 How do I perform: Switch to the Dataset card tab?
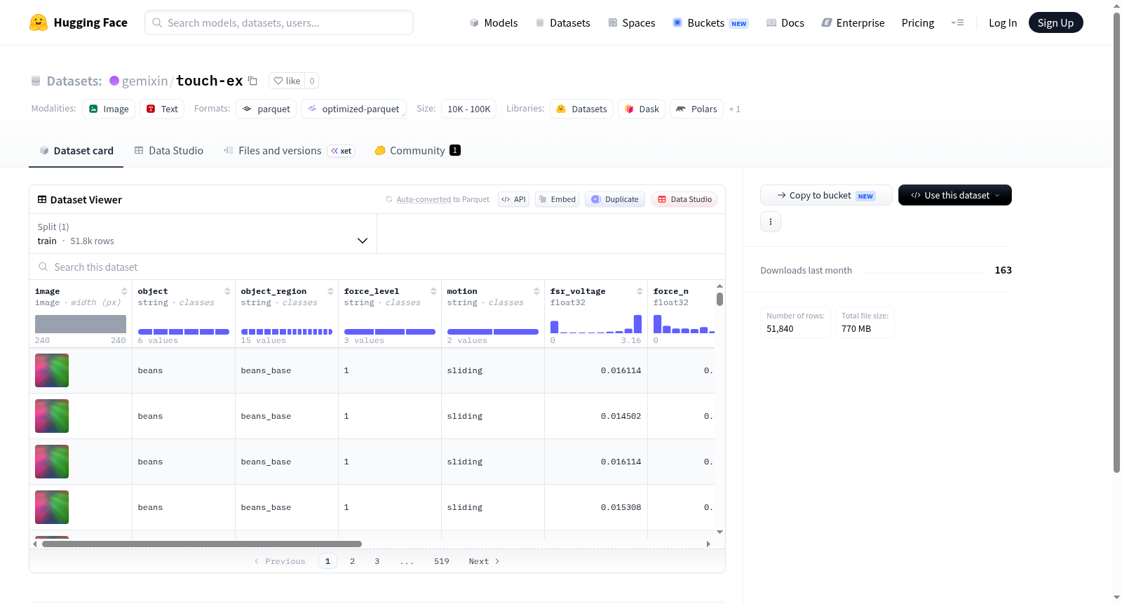(76, 150)
